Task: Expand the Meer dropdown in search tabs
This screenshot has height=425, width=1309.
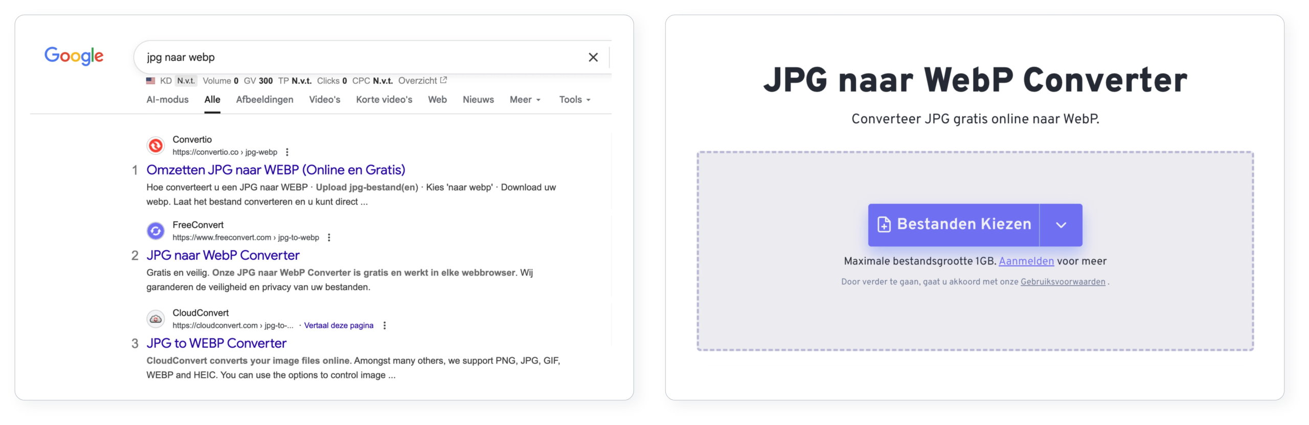Action: [525, 100]
